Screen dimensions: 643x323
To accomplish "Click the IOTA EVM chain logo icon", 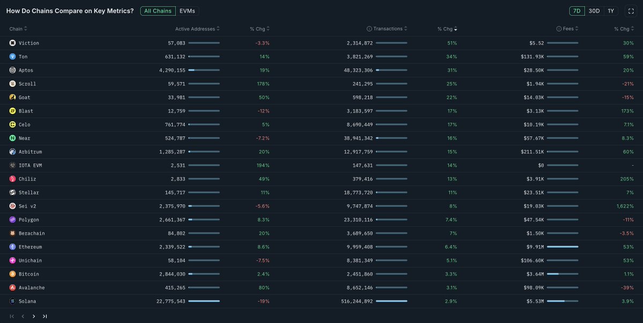I will click(12, 166).
